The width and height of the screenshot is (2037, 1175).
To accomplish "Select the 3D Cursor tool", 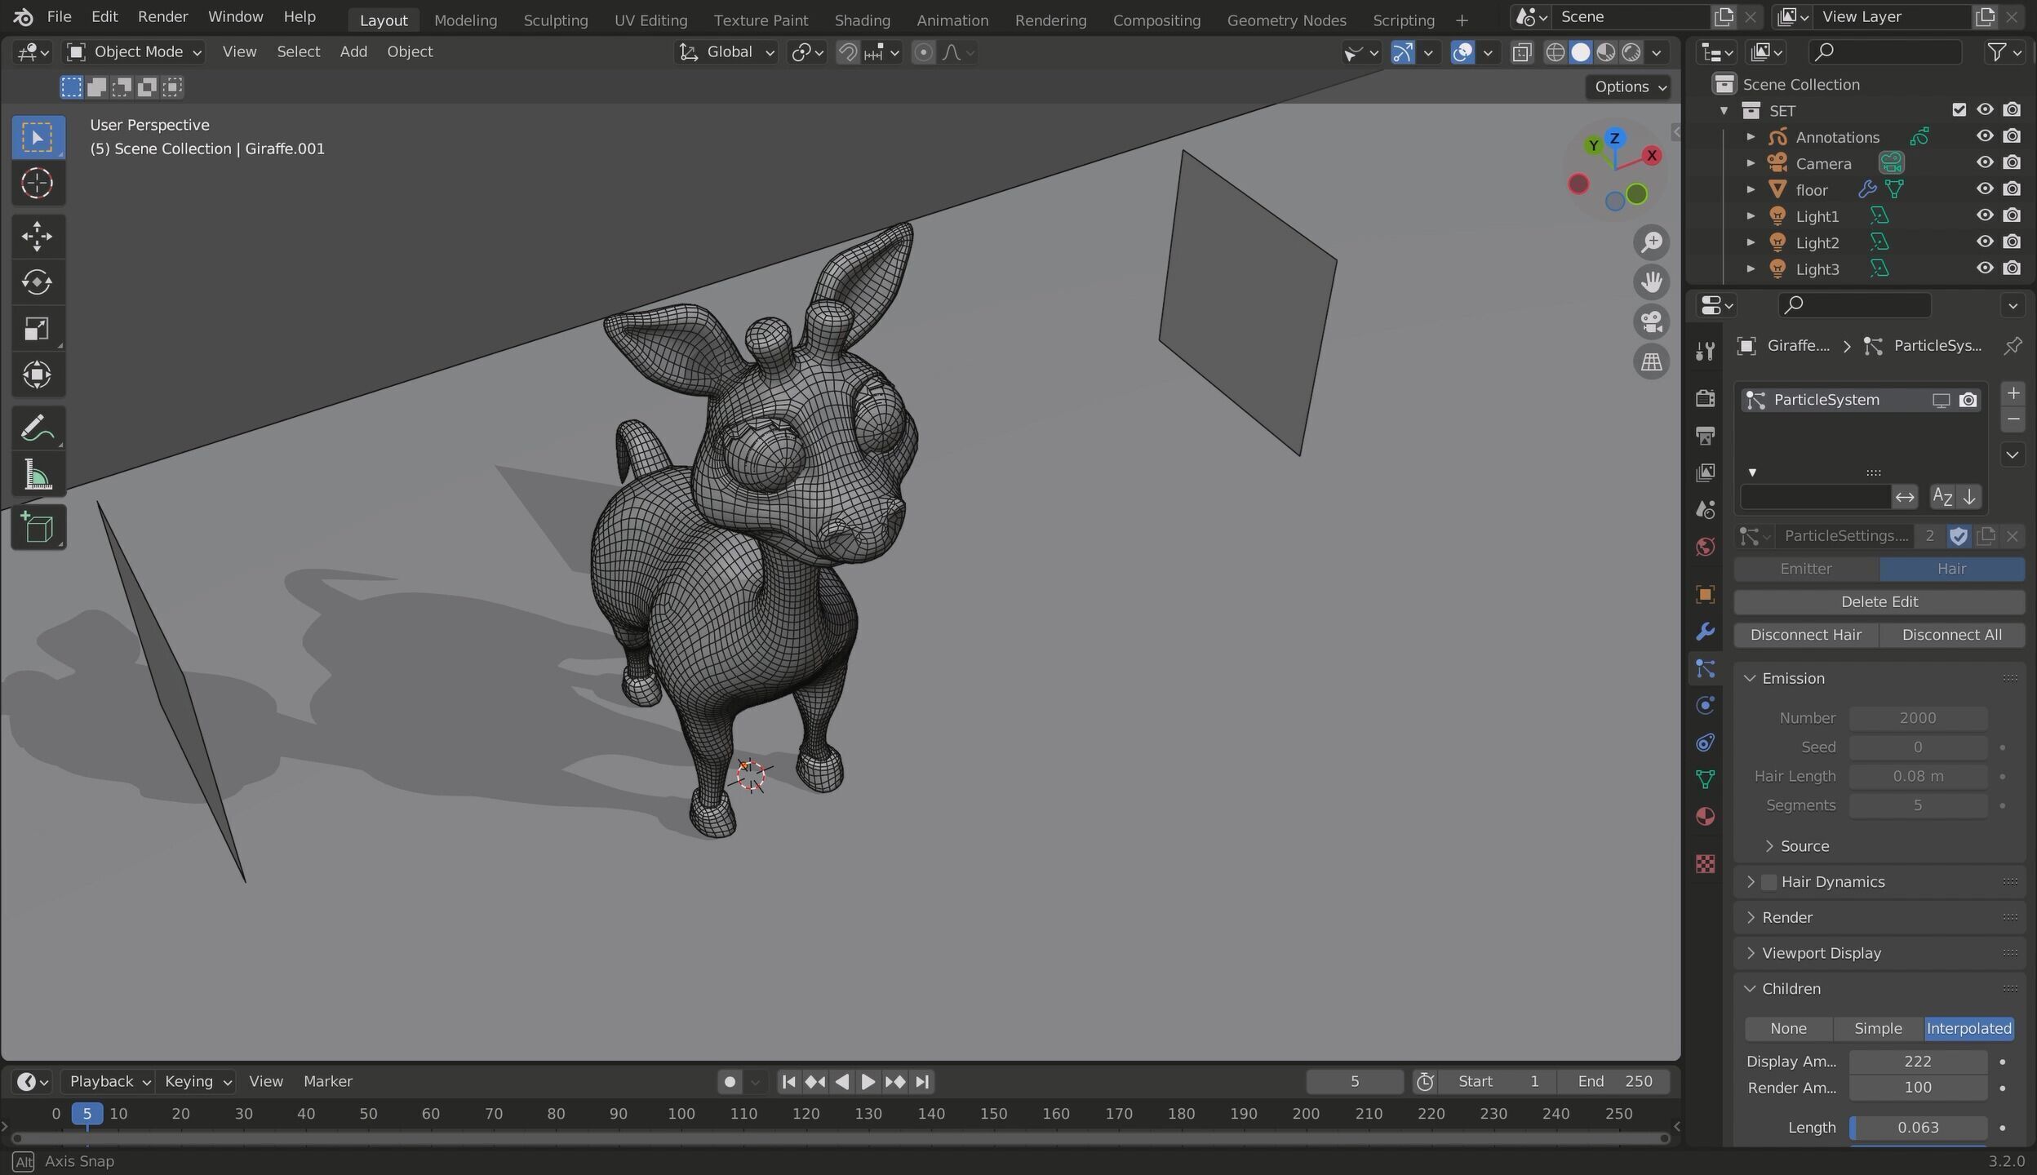I will 38,183.
